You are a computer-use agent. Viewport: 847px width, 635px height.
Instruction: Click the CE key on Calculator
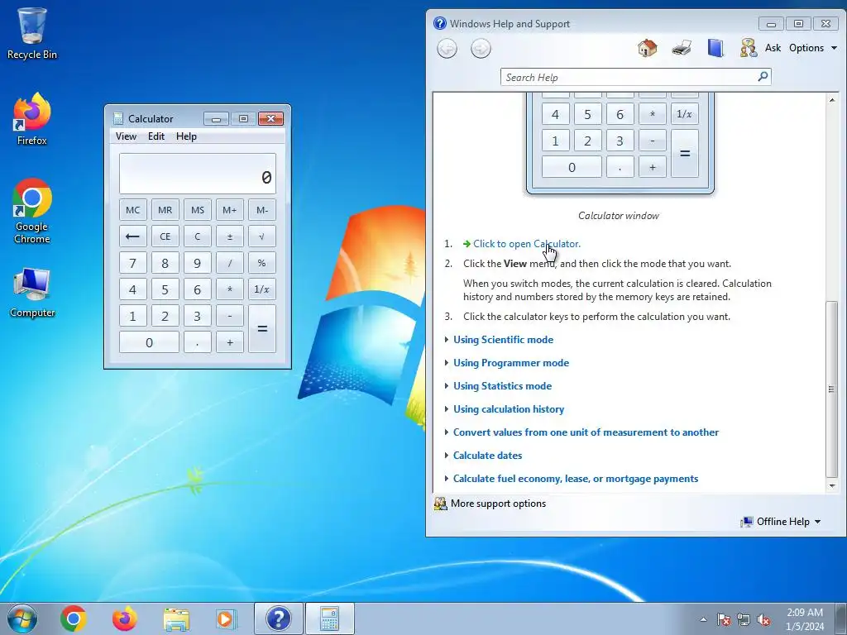tap(165, 236)
